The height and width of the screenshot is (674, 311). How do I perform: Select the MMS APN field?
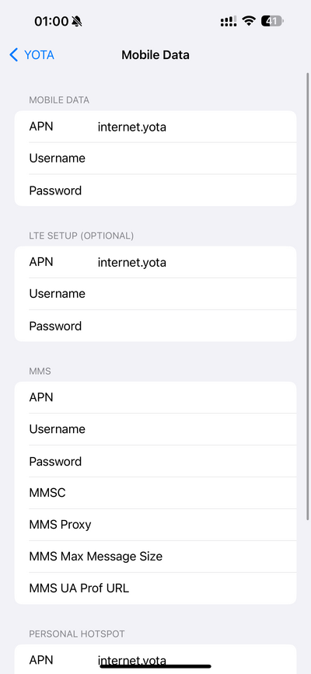155,397
